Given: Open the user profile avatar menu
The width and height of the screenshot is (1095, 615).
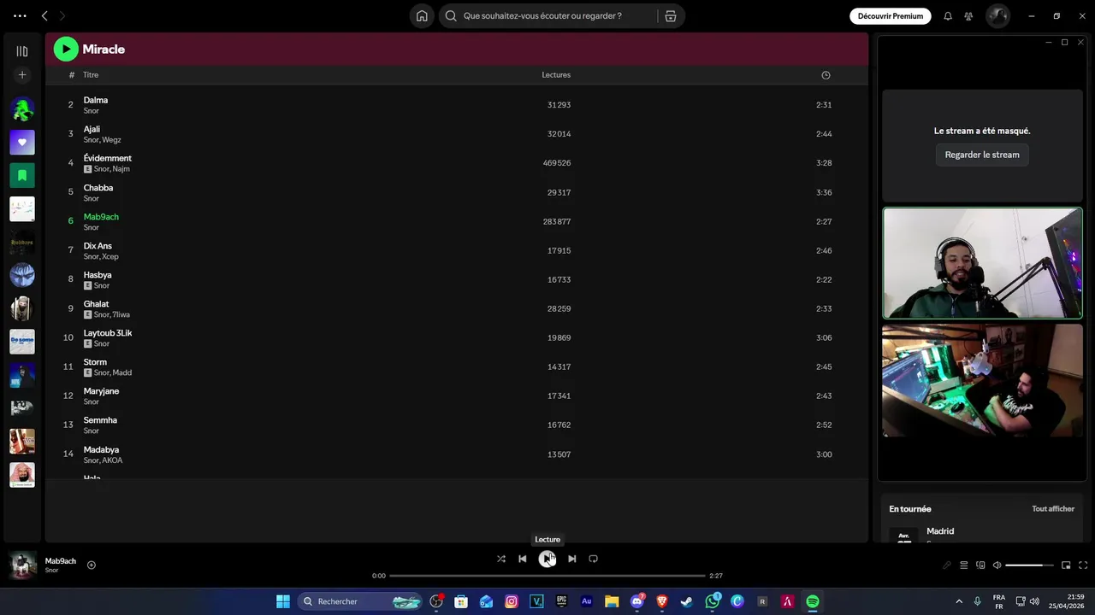Looking at the screenshot, I should pos(997,15).
